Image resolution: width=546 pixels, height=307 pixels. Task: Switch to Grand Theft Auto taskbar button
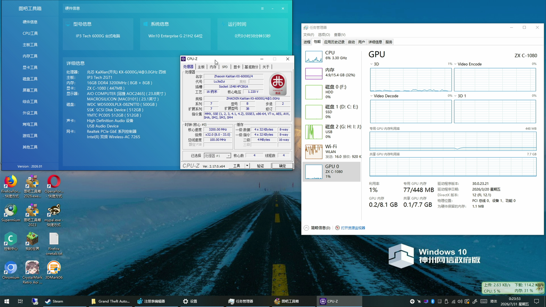click(110, 301)
